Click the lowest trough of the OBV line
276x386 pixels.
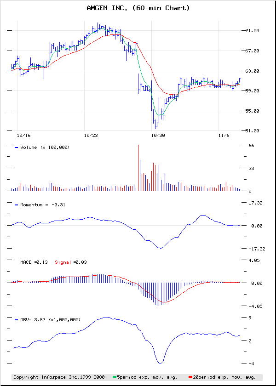click(x=160, y=363)
